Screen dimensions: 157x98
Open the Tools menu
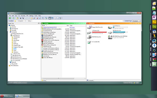[x=36, y=16]
